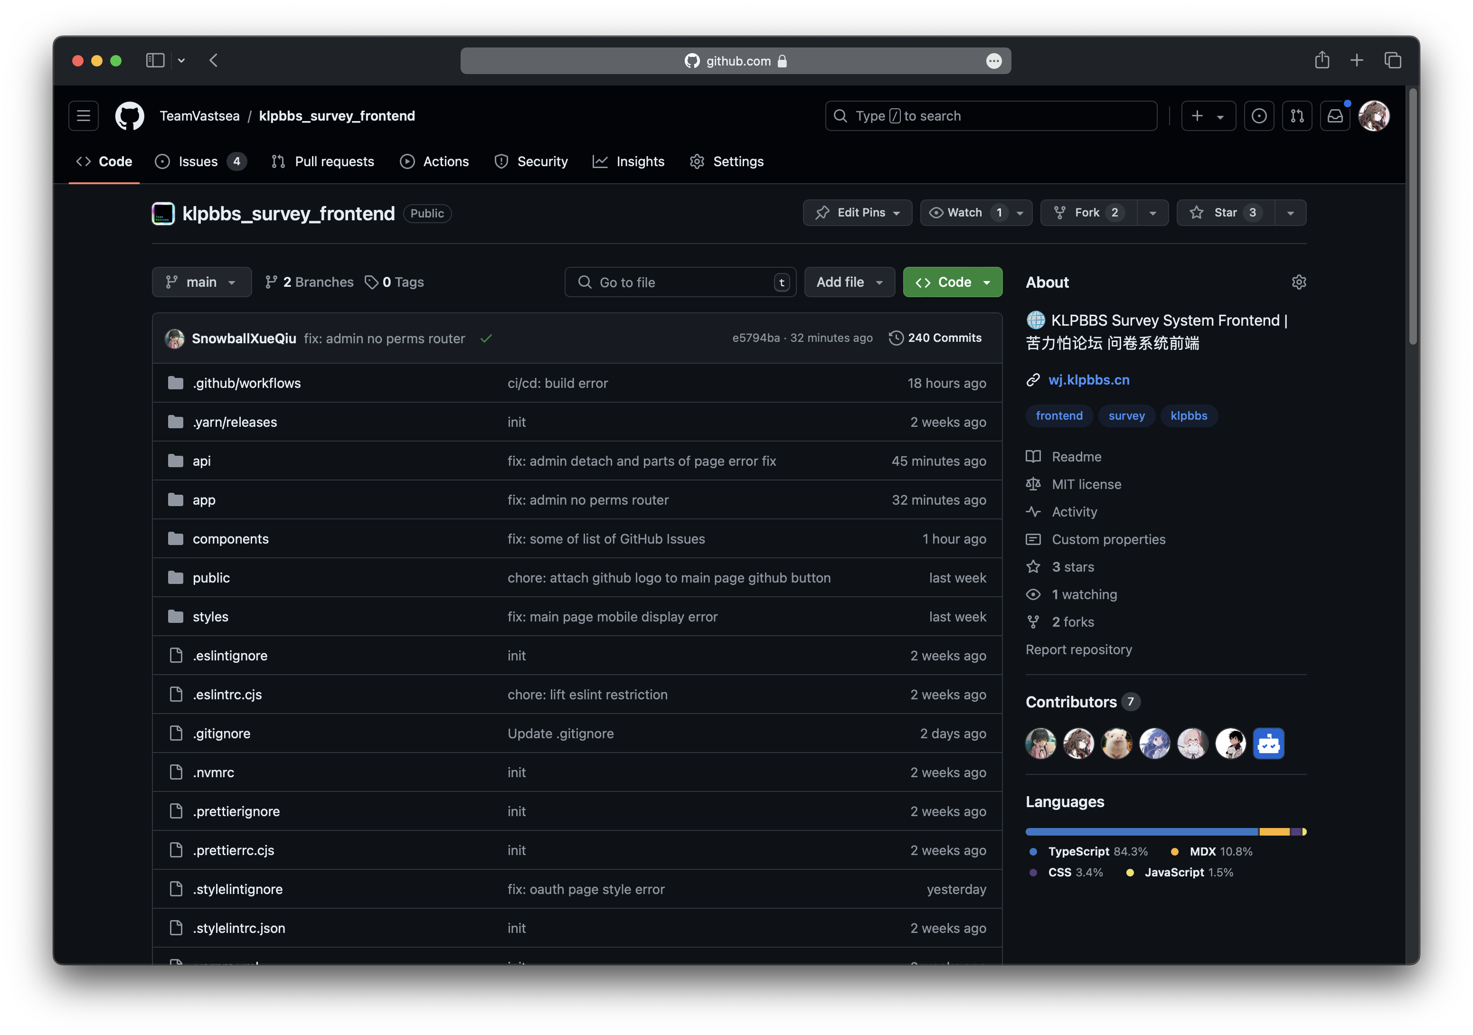Open the bot contributor avatar
This screenshot has width=1473, height=1035.
click(1268, 744)
